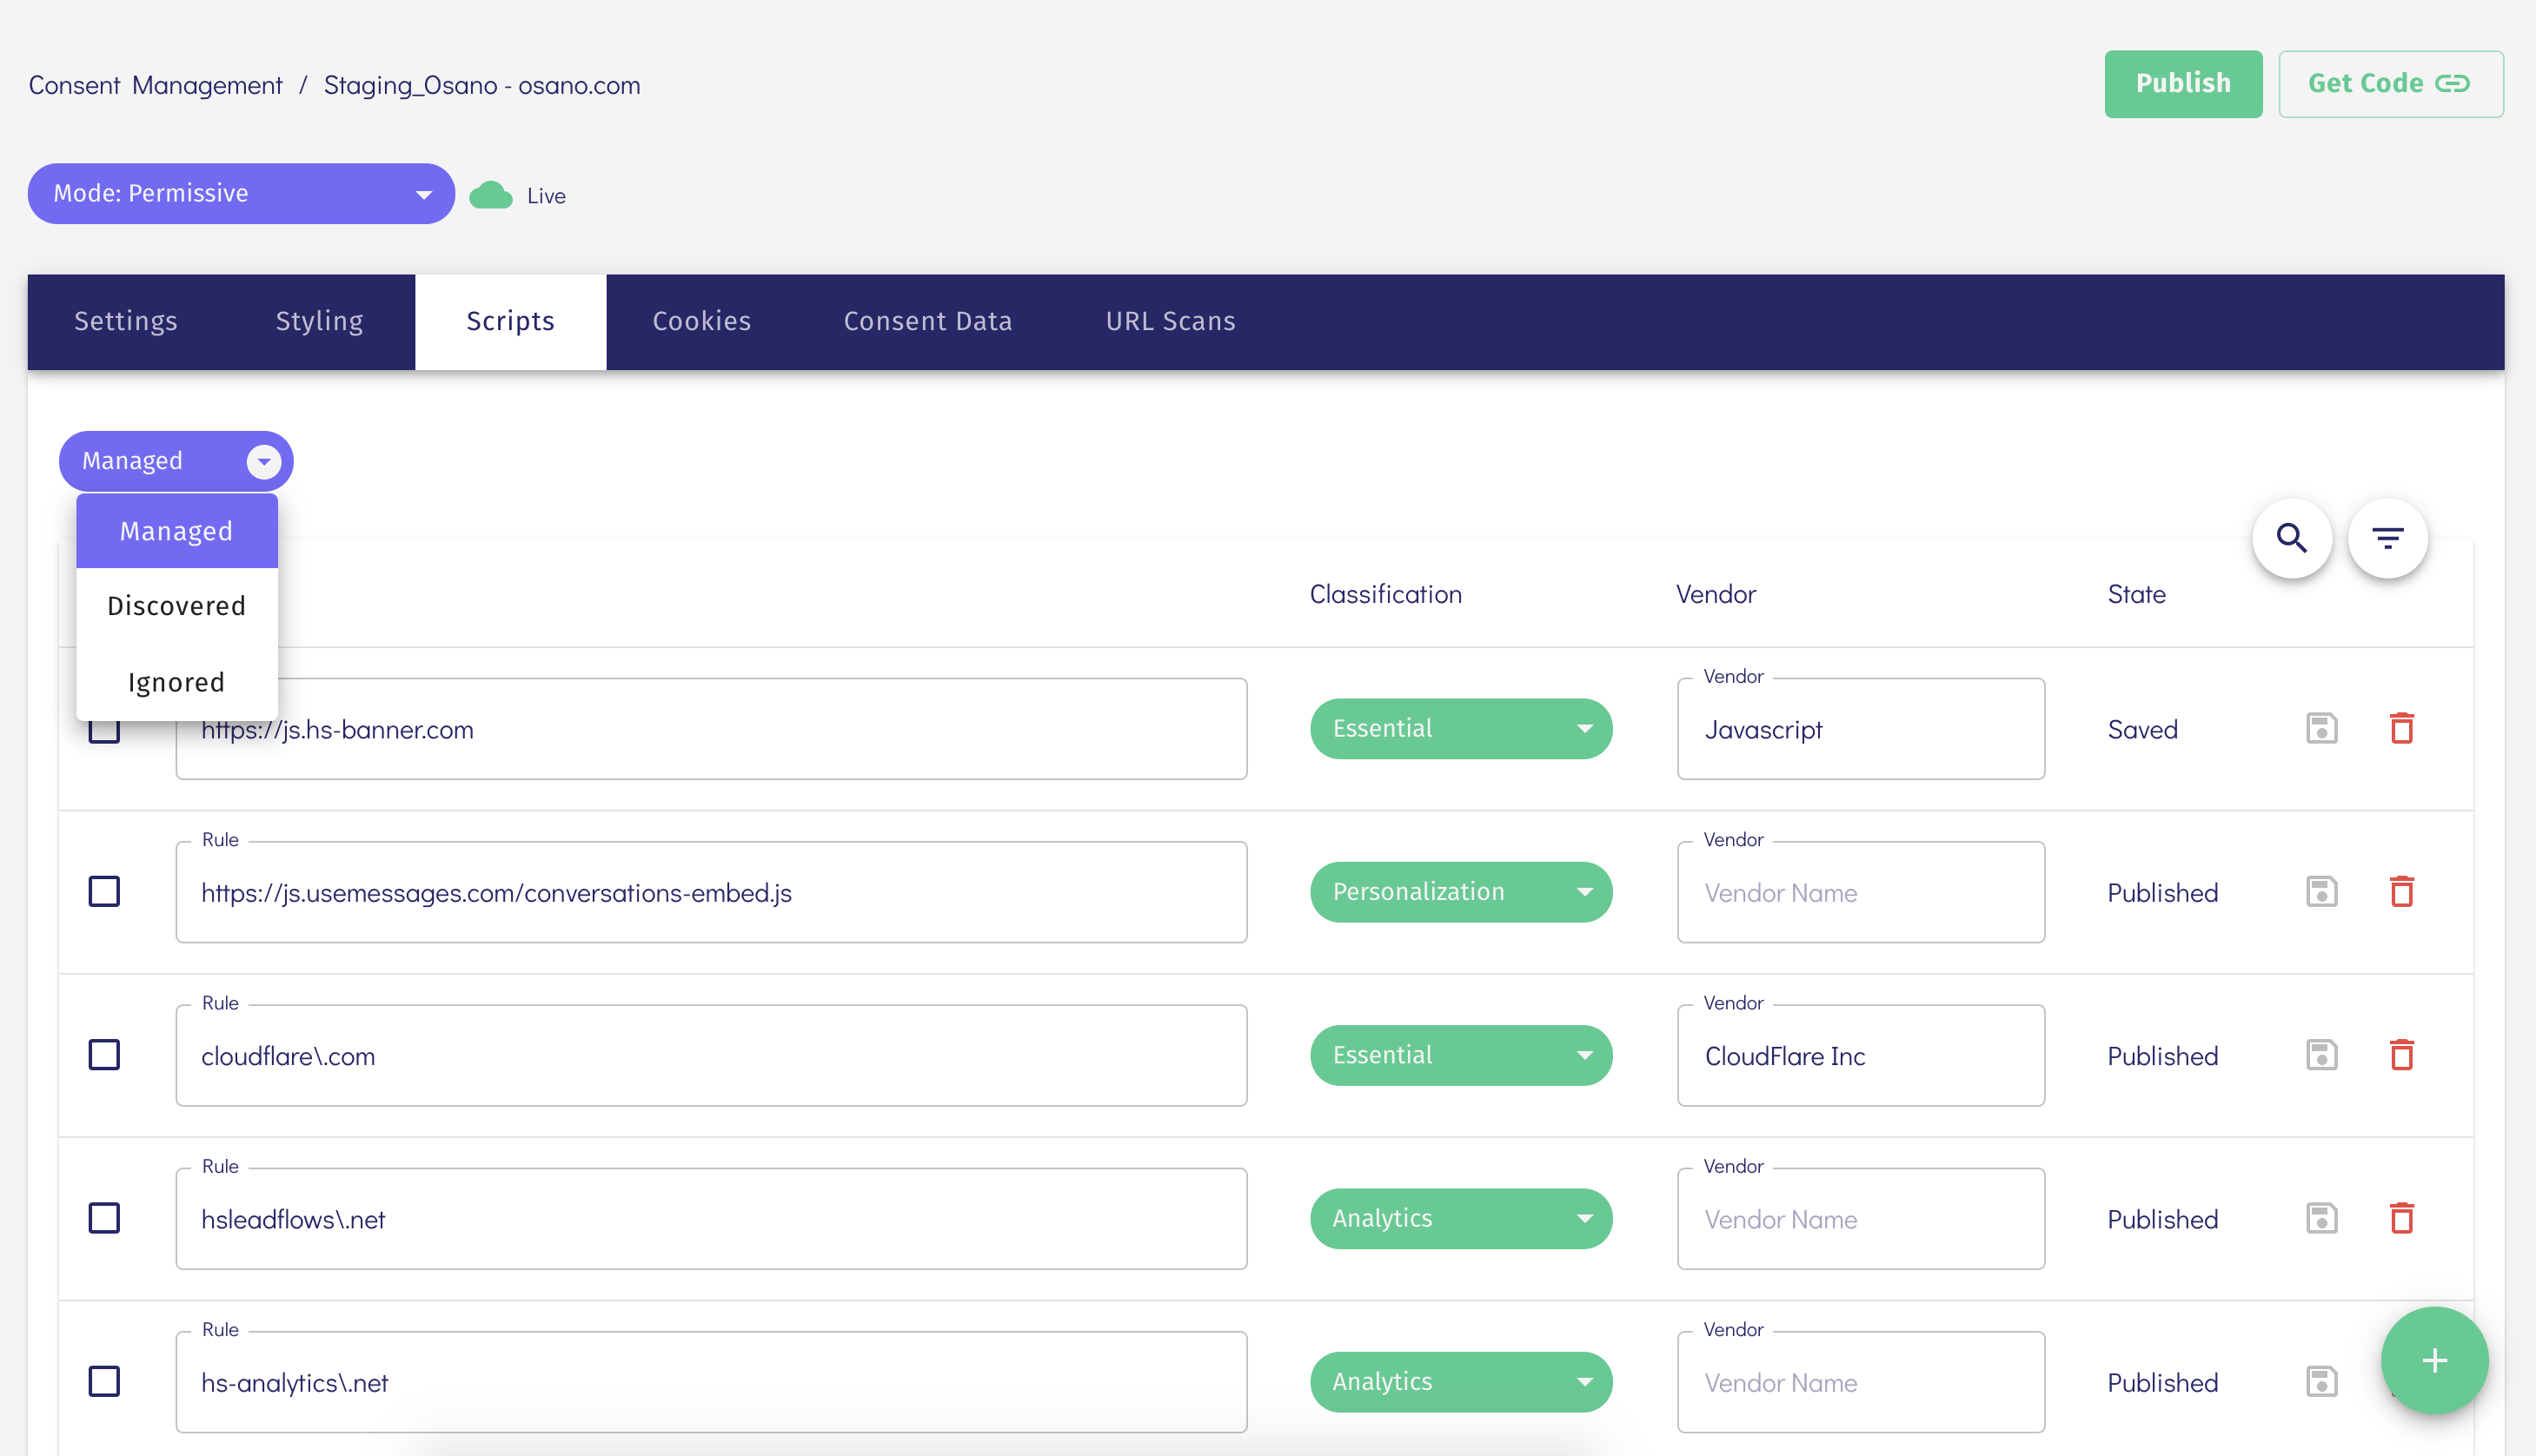2536x1456 pixels.
Task: Go to Consent Management breadcrumb
Action: click(x=155, y=85)
